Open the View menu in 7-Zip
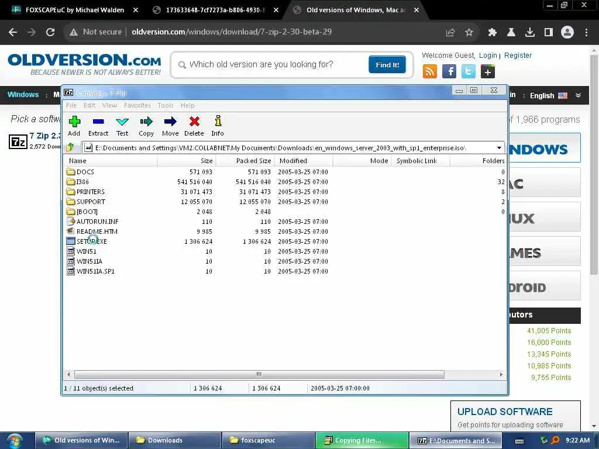The height and width of the screenshot is (449, 599). pyautogui.click(x=109, y=105)
